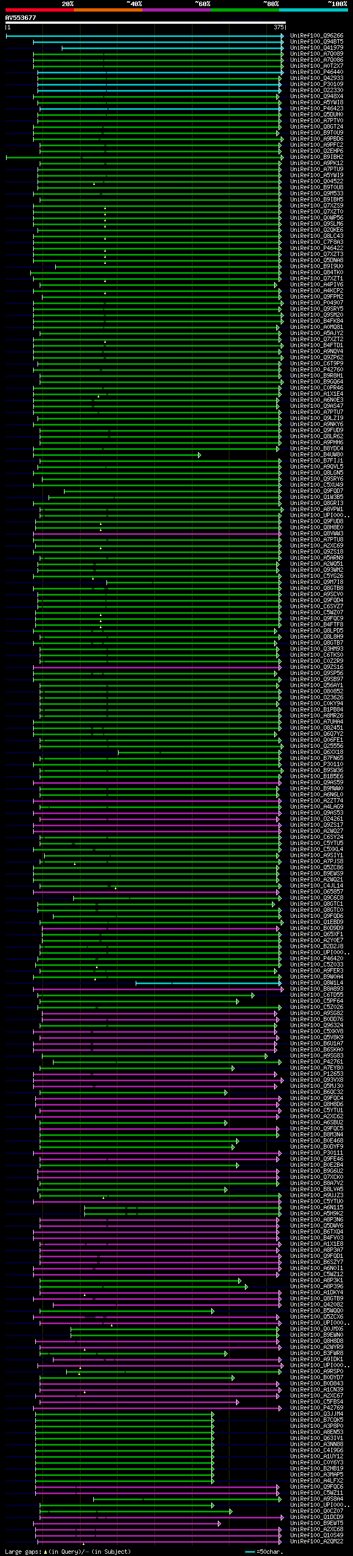
Task: Select hit label UniRef100_A7PTV0
Action: 316,121
